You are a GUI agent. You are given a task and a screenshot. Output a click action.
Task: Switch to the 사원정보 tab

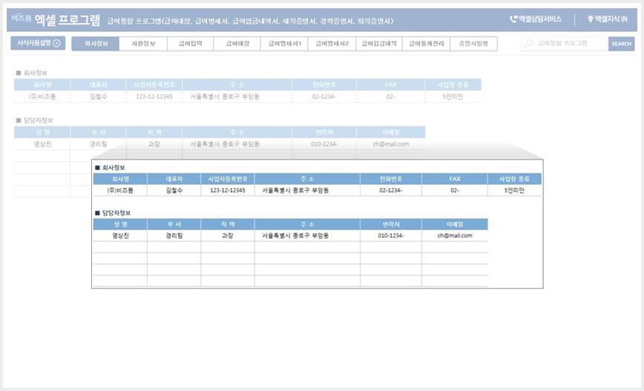[x=143, y=44]
